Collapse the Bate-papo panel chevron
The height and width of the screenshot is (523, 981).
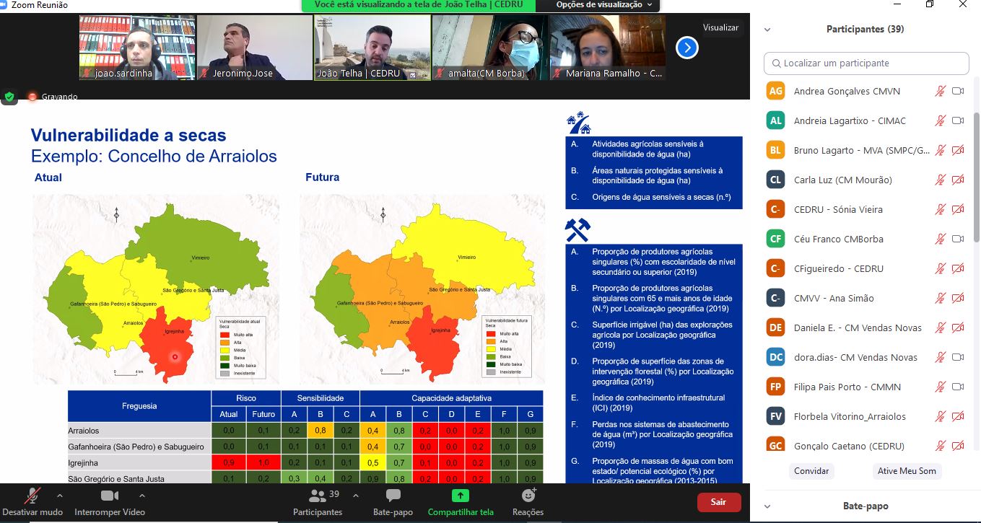[767, 506]
